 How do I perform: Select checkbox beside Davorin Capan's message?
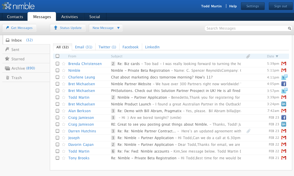coord(57,145)
